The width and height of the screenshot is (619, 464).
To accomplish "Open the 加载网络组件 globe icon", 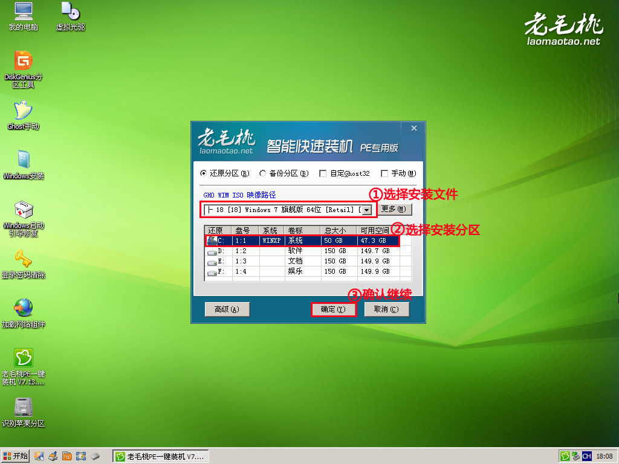I will coord(24,314).
